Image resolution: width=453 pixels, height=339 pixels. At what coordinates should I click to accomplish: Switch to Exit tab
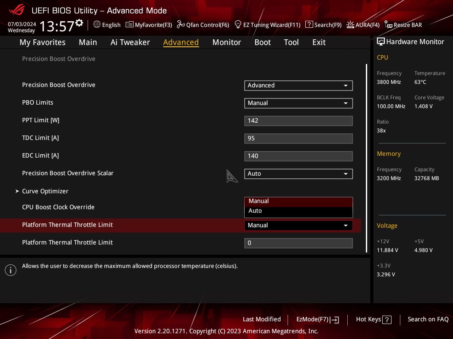pos(319,42)
